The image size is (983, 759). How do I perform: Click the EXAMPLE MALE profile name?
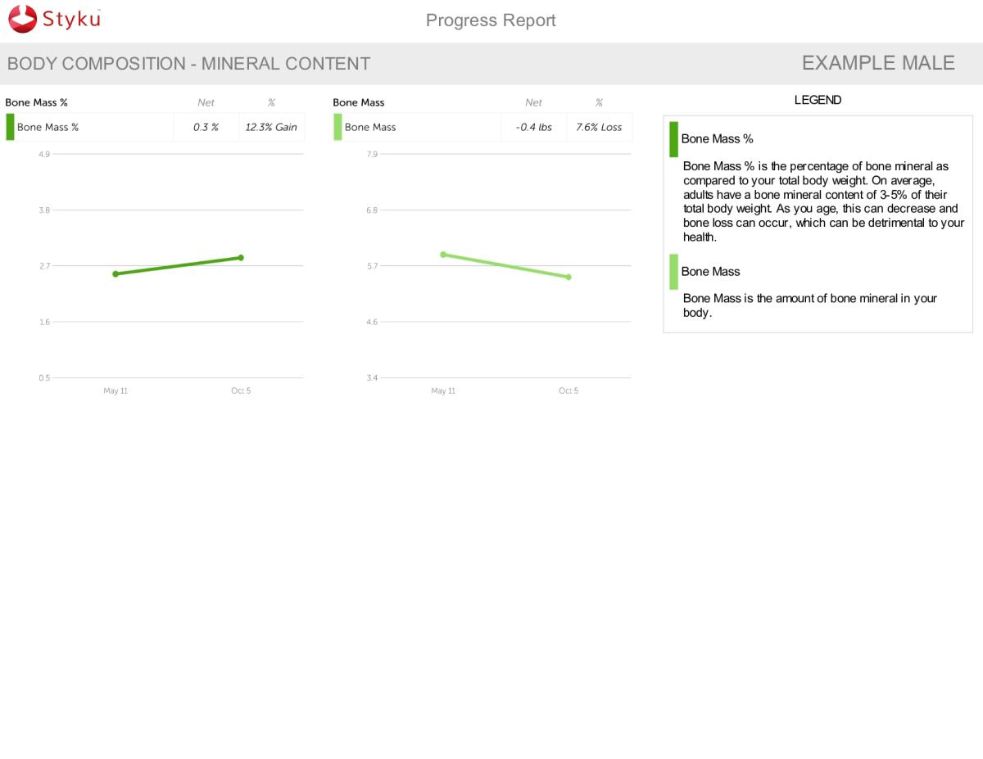(878, 63)
